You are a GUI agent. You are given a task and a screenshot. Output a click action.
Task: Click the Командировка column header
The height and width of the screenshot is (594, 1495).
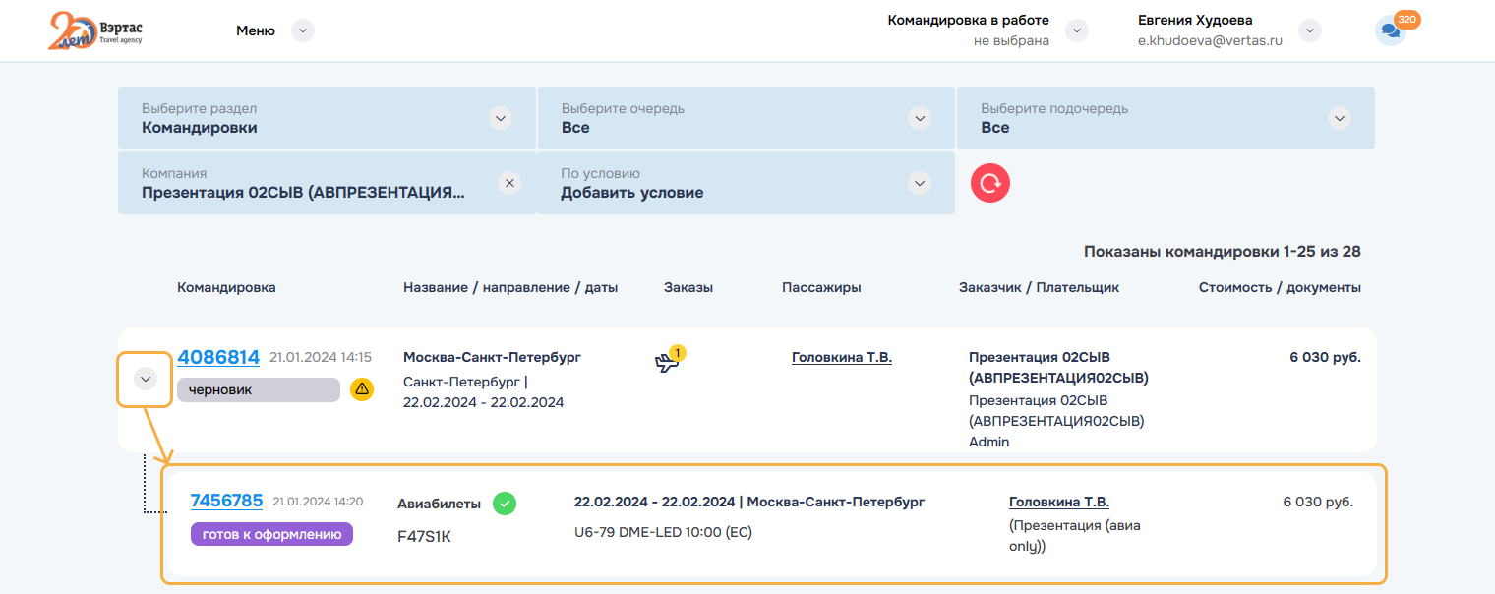[226, 287]
